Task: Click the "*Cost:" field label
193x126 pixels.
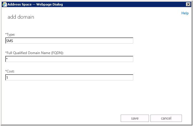Action: tap(10, 71)
